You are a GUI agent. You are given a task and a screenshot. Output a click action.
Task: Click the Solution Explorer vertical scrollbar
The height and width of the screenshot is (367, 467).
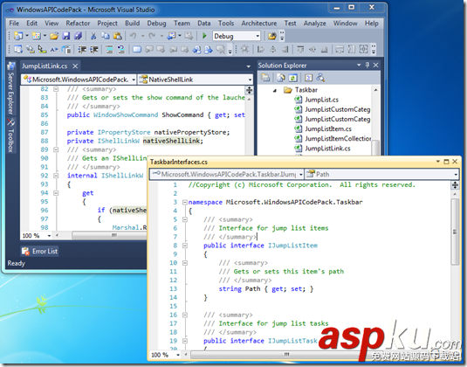pyautogui.click(x=376, y=147)
